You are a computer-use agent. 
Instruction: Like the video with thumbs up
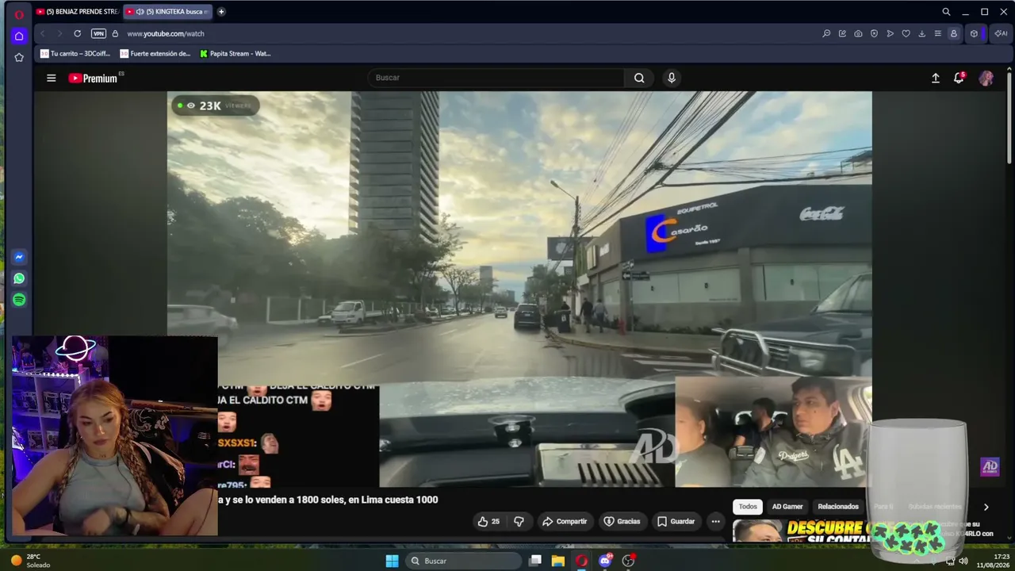(488, 521)
